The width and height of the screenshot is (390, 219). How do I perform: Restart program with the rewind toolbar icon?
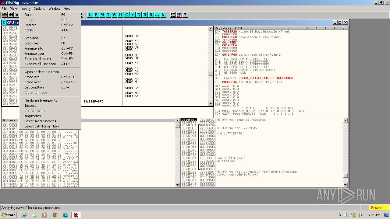pos(11,15)
